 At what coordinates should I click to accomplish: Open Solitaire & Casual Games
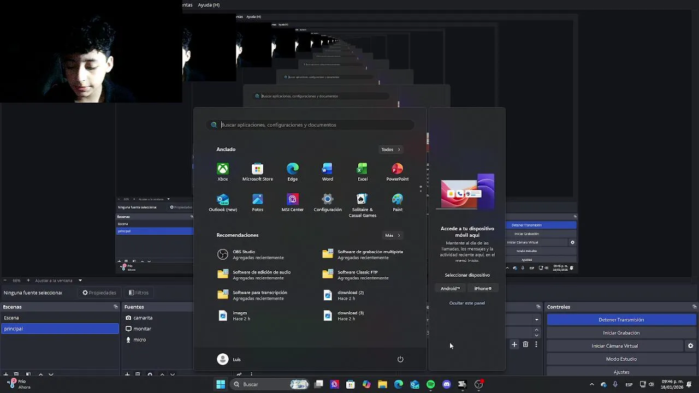coord(363,205)
